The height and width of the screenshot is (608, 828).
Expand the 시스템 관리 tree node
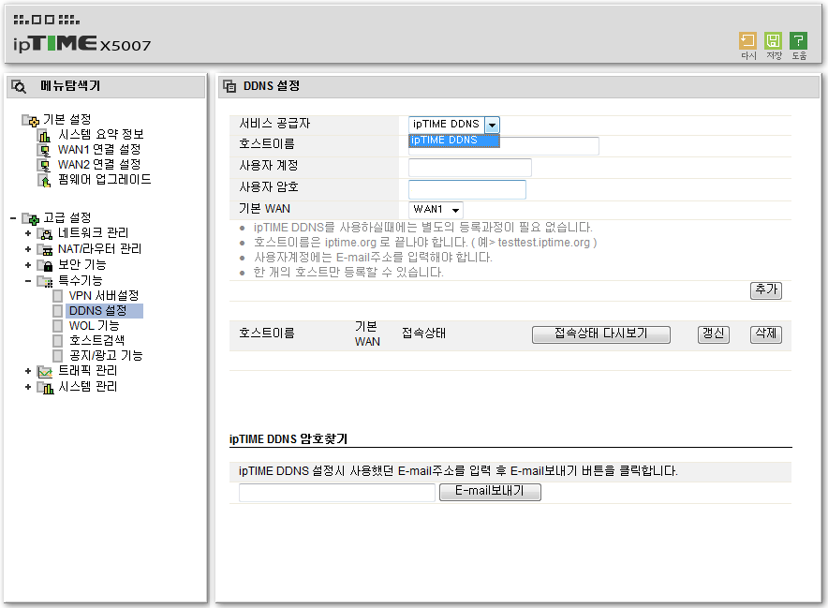[28, 387]
